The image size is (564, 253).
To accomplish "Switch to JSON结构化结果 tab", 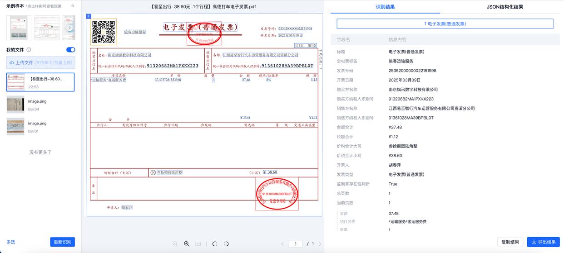I will (505, 7).
